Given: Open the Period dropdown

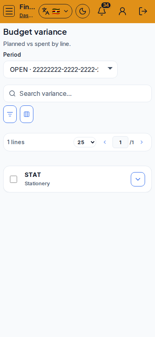Looking at the screenshot, I should [x=60, y=69].
